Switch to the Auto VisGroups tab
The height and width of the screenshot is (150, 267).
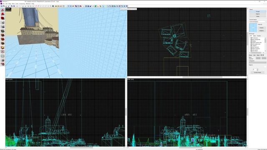[x=254, y=36]
